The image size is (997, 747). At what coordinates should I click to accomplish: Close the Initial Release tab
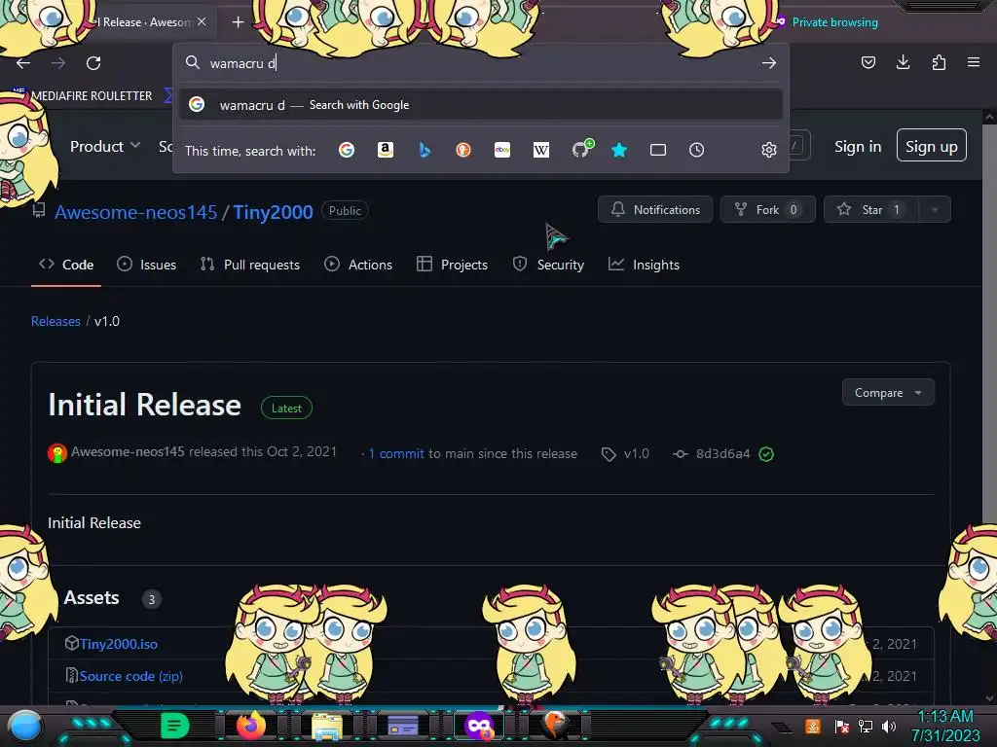[202, 21]
